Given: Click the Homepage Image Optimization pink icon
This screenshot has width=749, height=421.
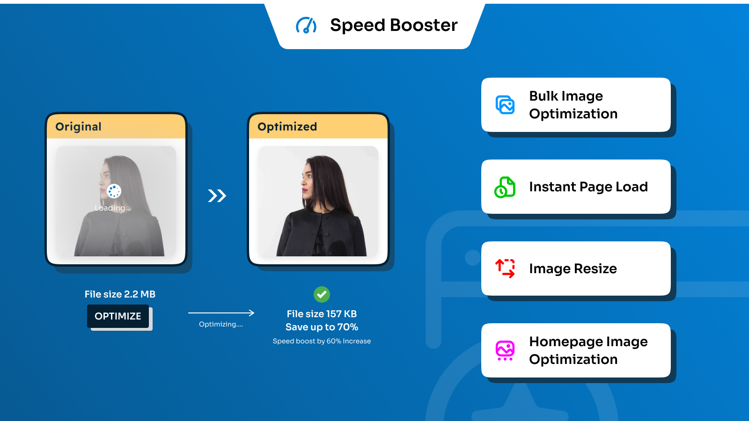Looking at the screenshot, I should click(x=505, y=350).
